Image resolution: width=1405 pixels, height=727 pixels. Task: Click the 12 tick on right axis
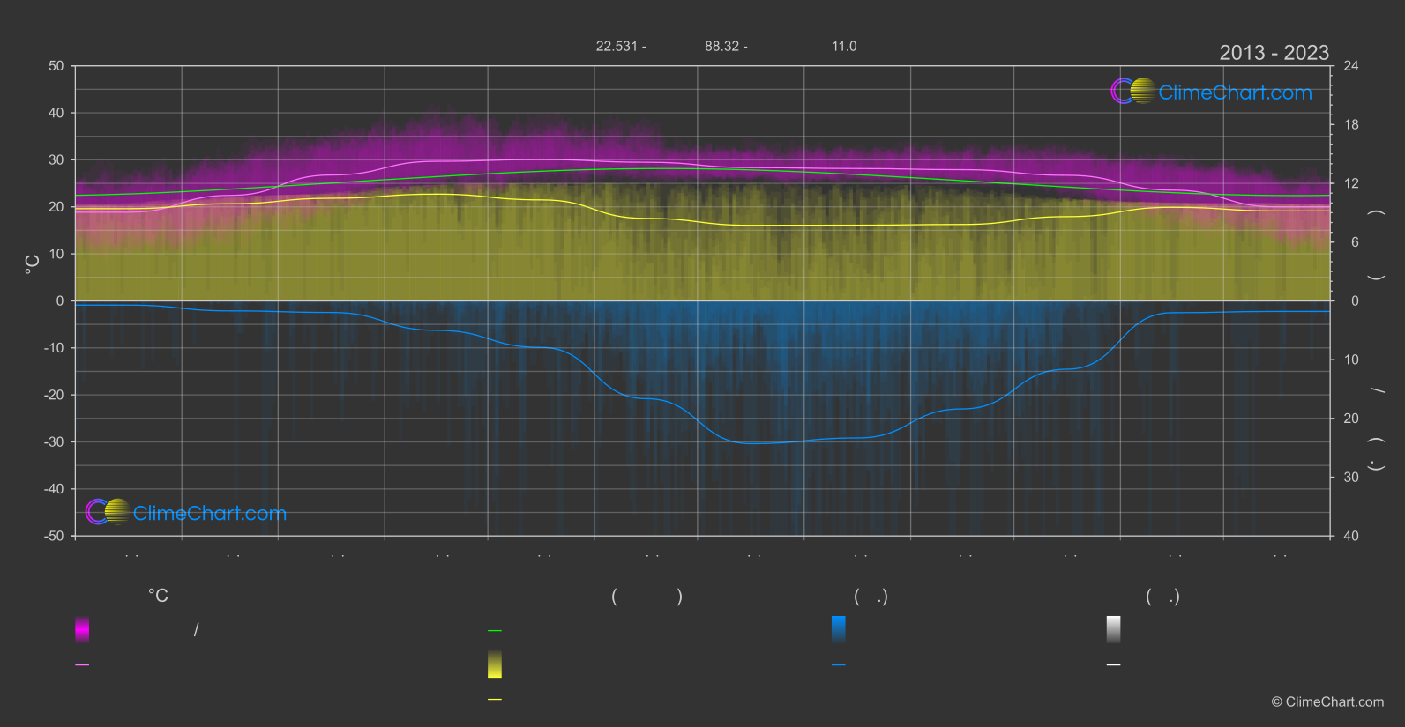(x=1351, y=183)
